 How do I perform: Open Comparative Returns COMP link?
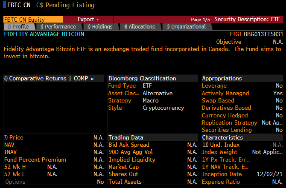click(x=49, y=78)
